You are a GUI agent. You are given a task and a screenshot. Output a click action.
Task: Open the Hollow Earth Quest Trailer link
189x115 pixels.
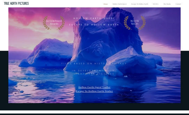(94, 87)
